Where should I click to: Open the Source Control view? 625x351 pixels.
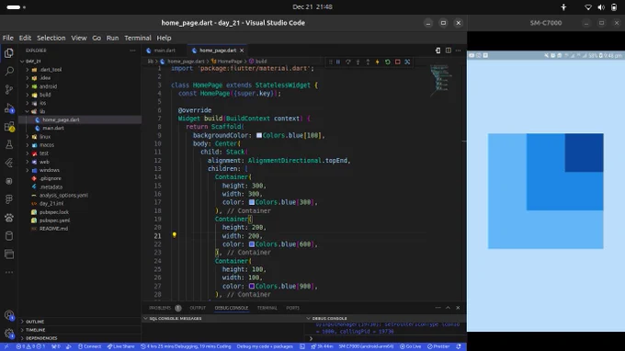coord(9,89)
